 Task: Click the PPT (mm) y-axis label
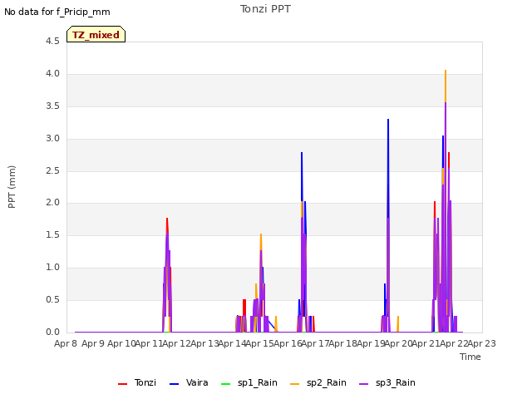click(12, 186)
